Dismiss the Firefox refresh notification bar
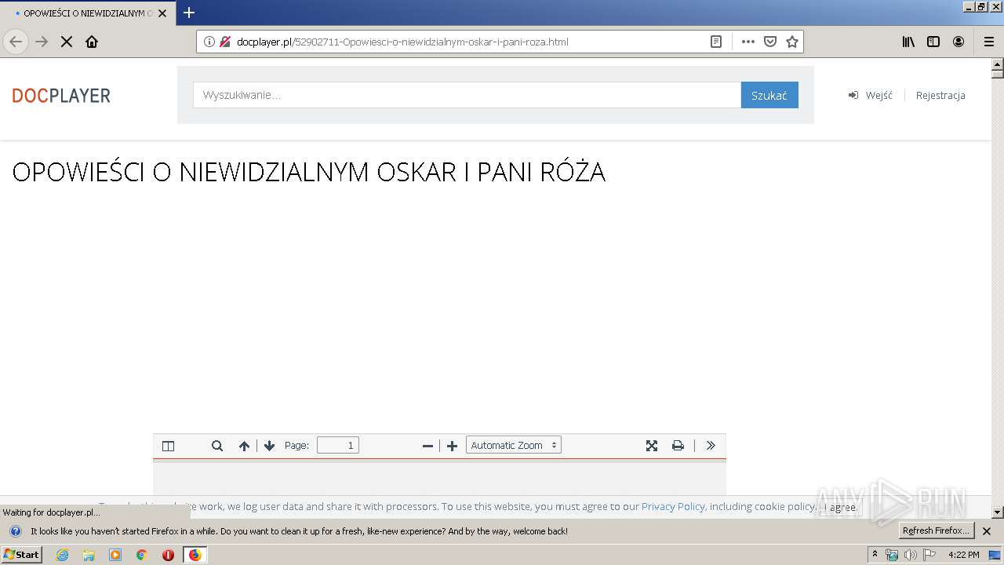 987,531
